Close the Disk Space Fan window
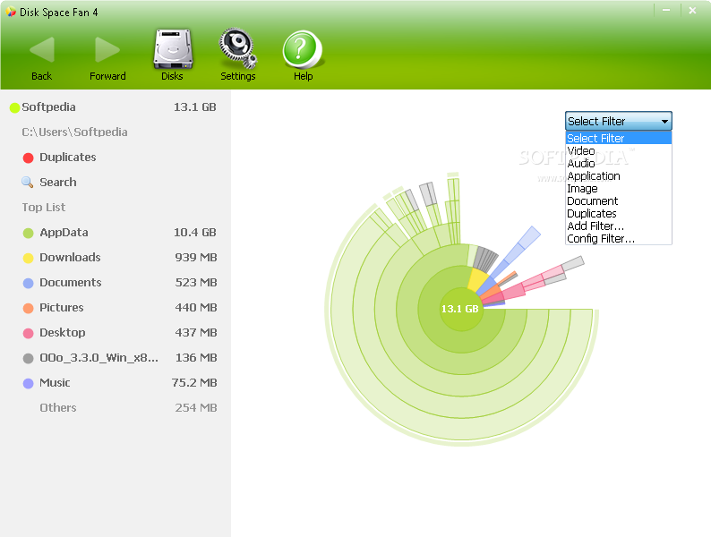 (x=692, y=11)
